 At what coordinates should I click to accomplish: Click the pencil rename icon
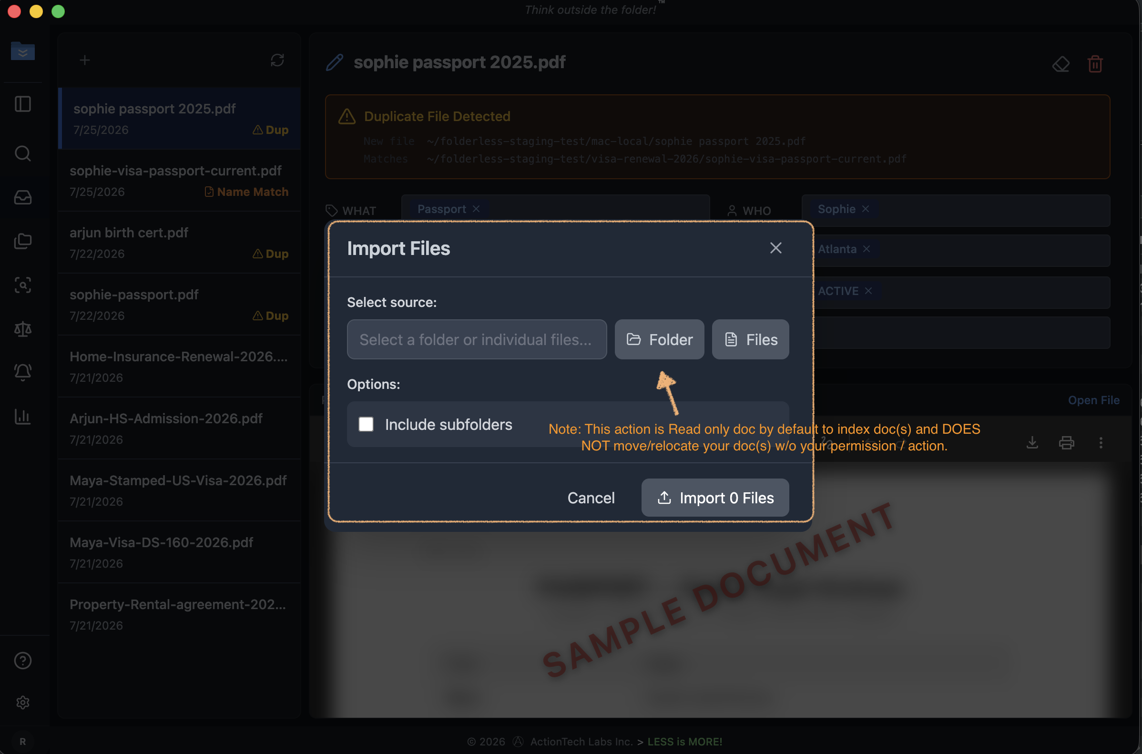point(335,62)
